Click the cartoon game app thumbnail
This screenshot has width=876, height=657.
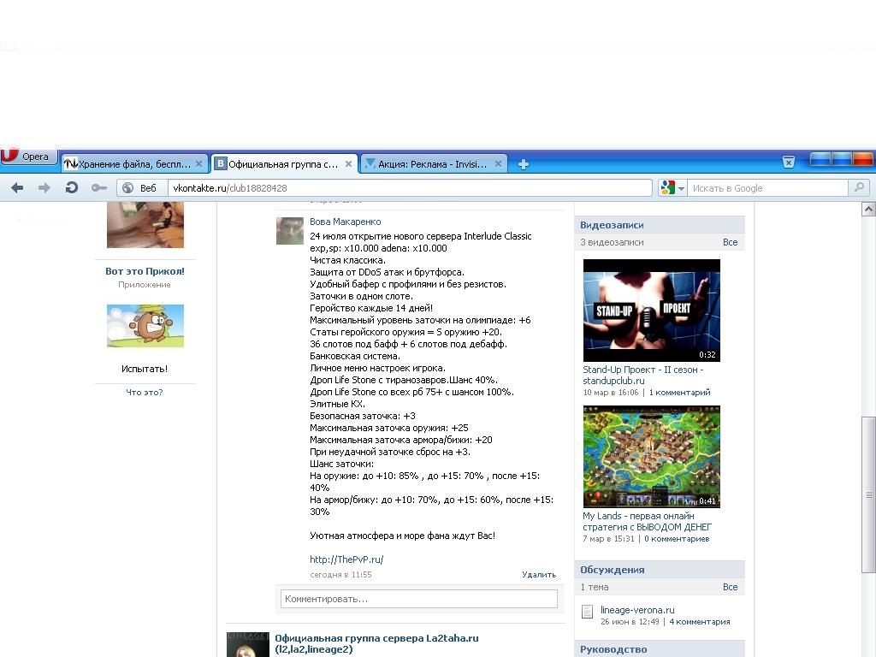145,326
